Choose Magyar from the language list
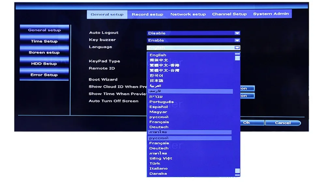326x183 pixels. (158, 112)
